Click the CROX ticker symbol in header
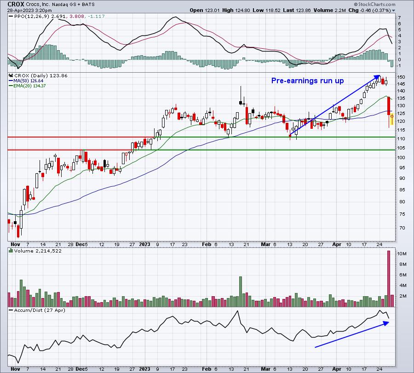 (x=16, y=4)
